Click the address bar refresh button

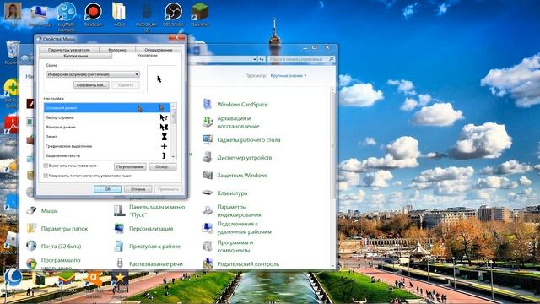click(262, 59)
